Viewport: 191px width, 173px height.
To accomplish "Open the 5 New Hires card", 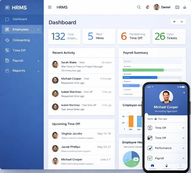I will 99,36.
